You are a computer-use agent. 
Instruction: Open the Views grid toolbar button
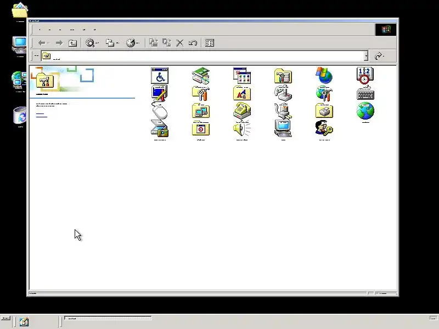point(210,43)
